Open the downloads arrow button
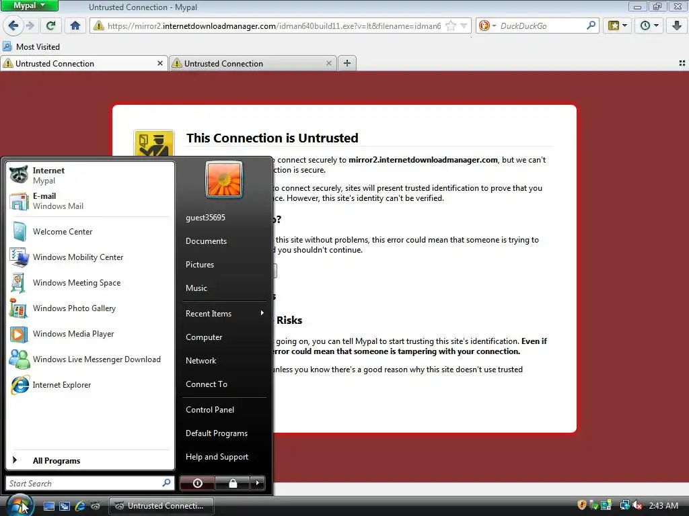The width and height of the screenshot is (689, 516). click(x=677, y=26)
